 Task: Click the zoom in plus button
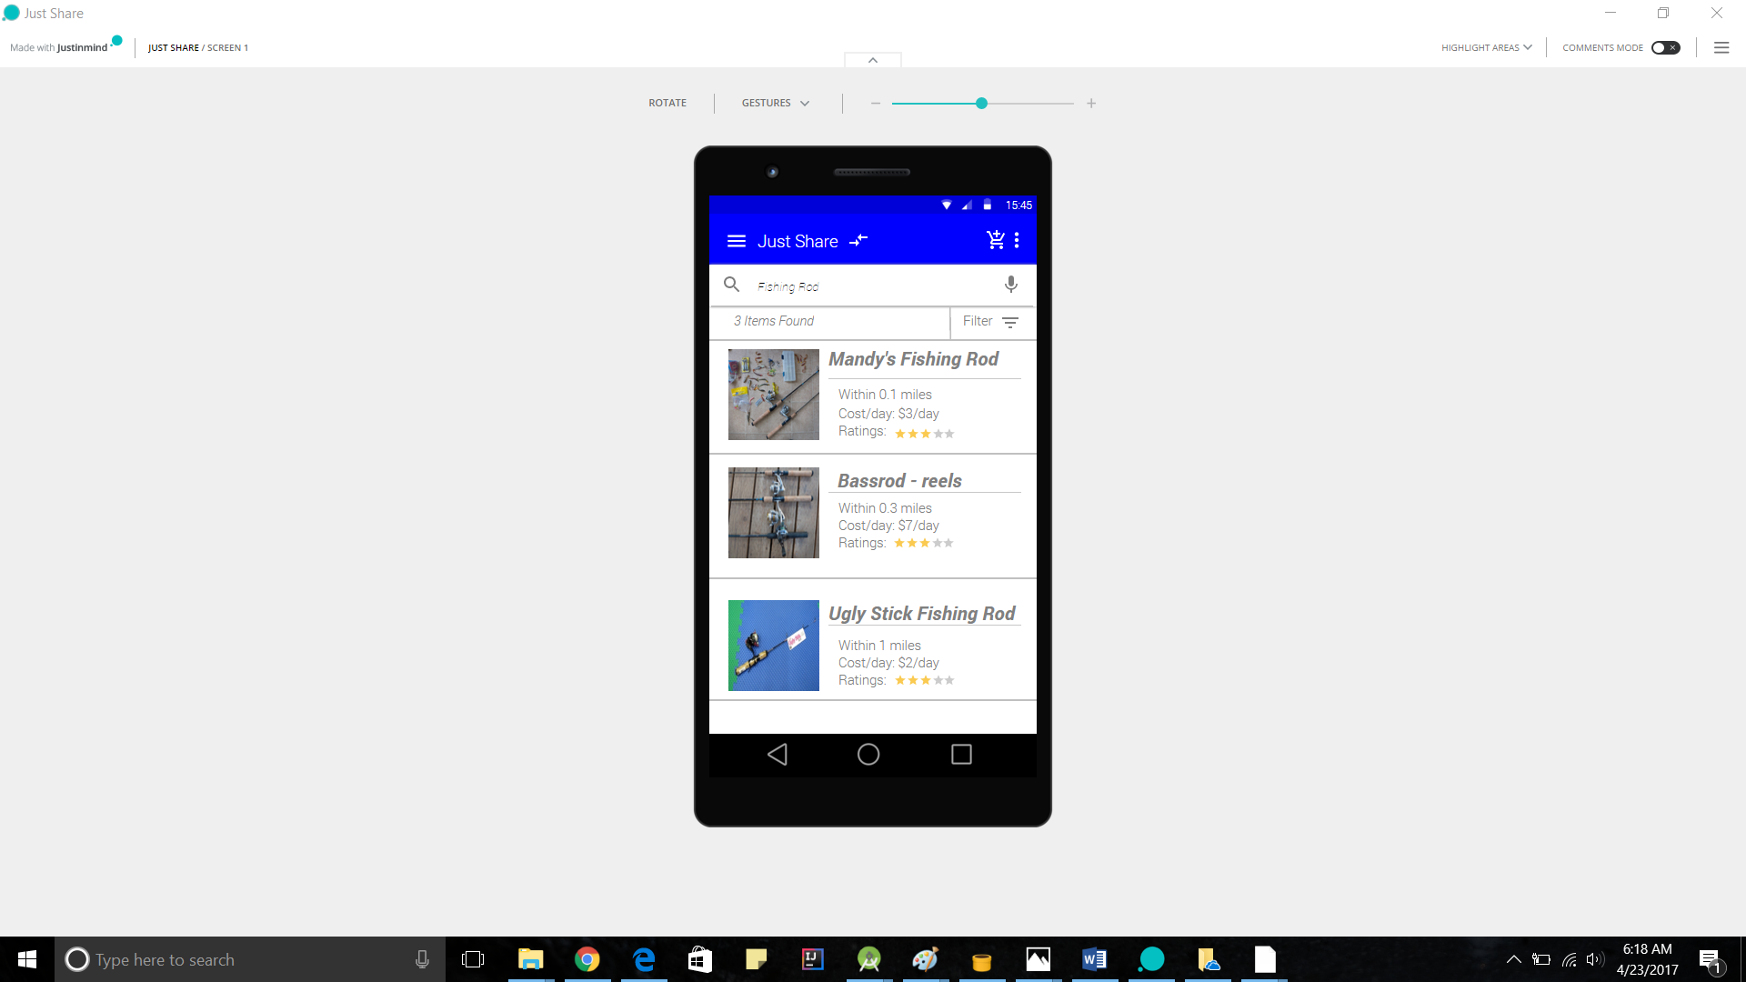(x=1091, y=104)
